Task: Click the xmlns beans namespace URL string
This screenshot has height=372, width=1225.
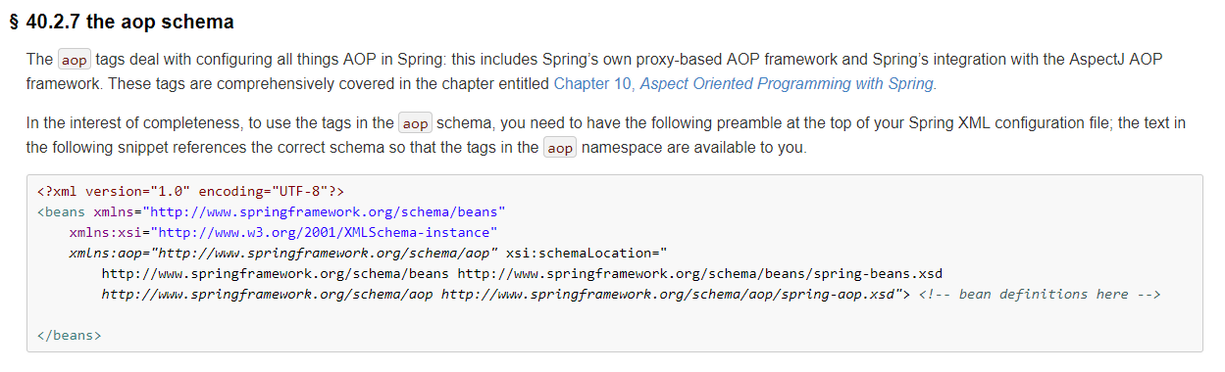Action: click(x=324, y=211)
